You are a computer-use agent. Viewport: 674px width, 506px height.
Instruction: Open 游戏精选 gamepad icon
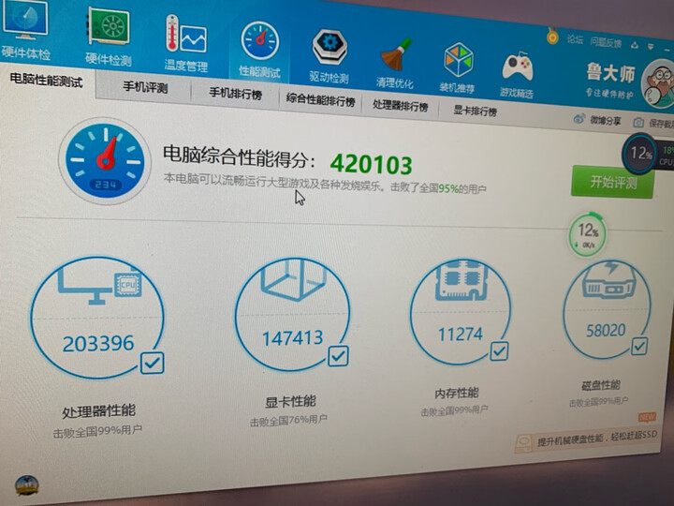point(517,71)
